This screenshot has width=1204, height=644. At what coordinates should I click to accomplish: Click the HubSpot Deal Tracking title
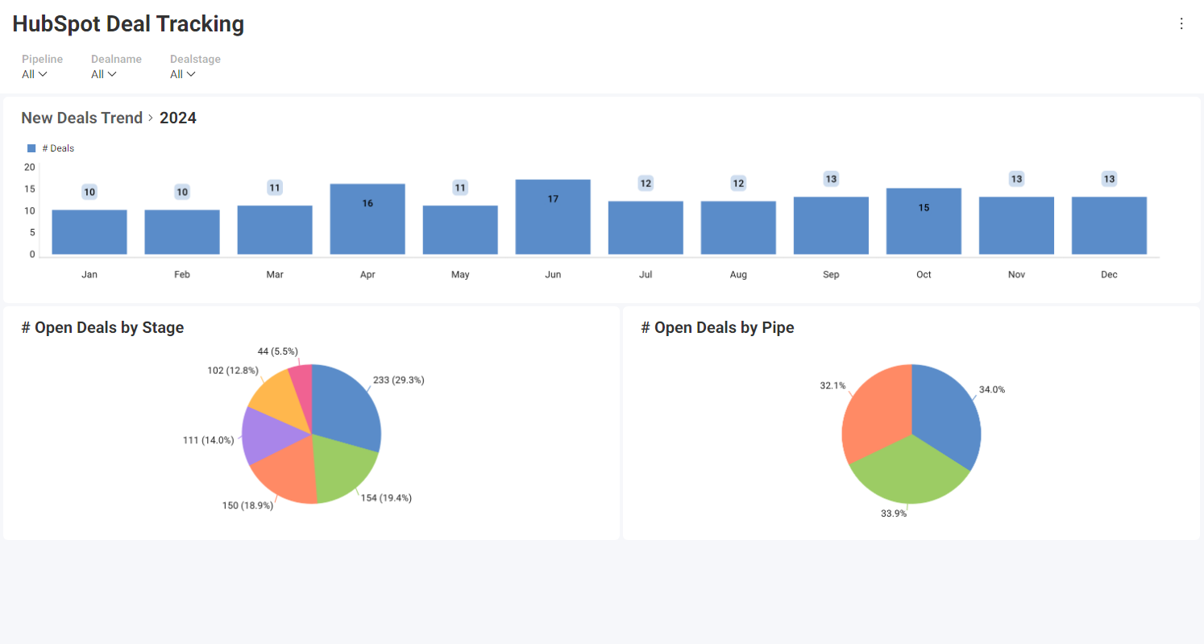point(128,24)
